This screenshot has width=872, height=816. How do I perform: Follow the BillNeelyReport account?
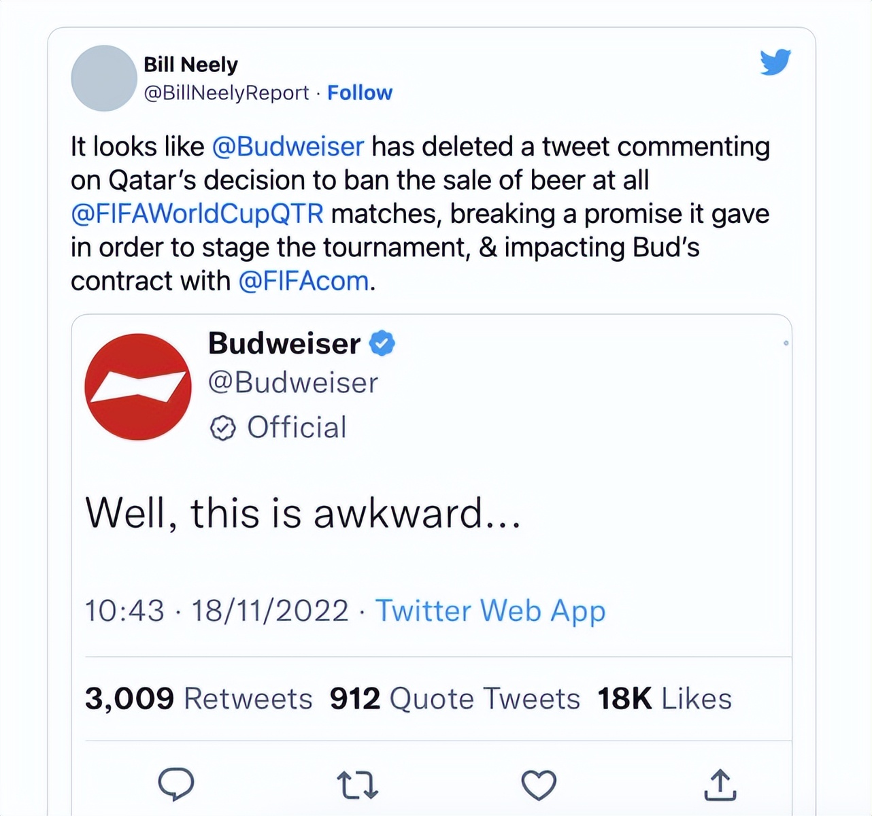pyautogui.click(x=360, y=92)
